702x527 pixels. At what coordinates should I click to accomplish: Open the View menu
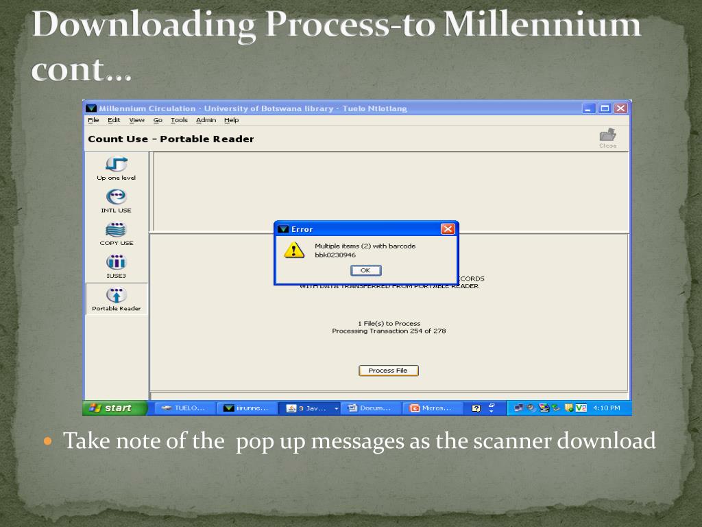pyautogui.click(x=136, y=120)
